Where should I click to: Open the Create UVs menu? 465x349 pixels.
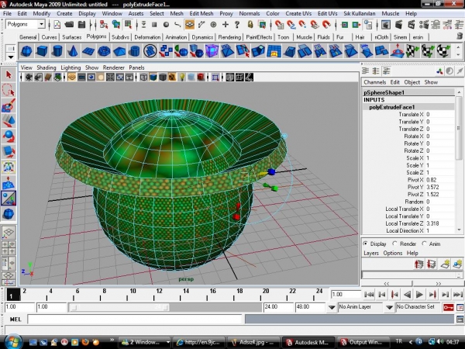[298, 14]
